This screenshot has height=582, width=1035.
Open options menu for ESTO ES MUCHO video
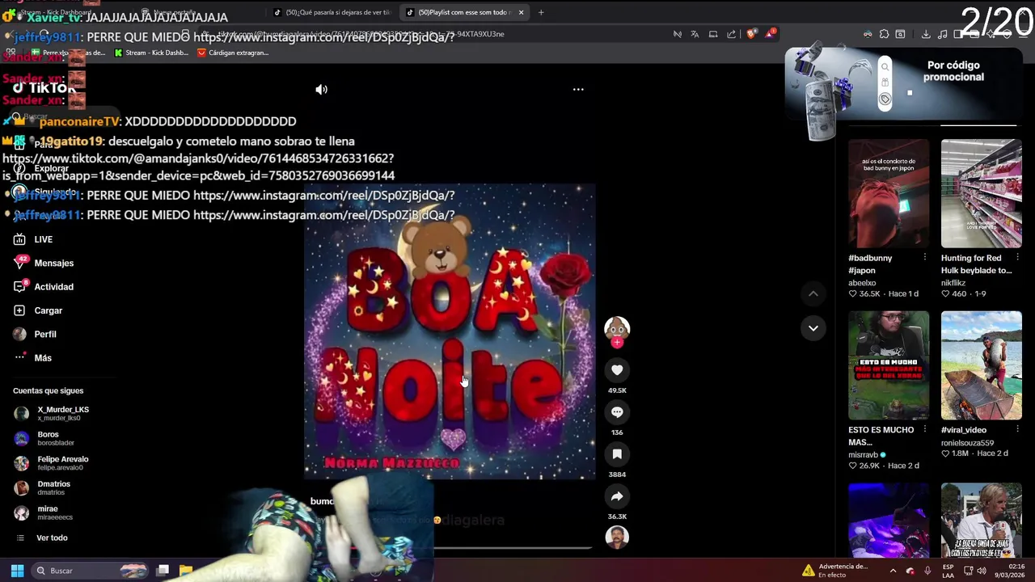click(x=924, y=429)
